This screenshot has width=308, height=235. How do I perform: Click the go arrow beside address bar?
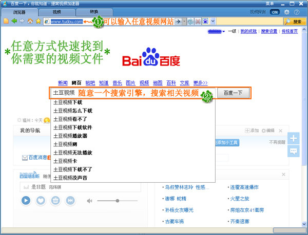tap(178, 22)
